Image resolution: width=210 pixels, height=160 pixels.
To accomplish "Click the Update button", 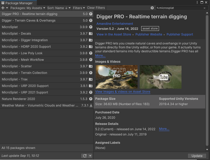I will [197, 156].
